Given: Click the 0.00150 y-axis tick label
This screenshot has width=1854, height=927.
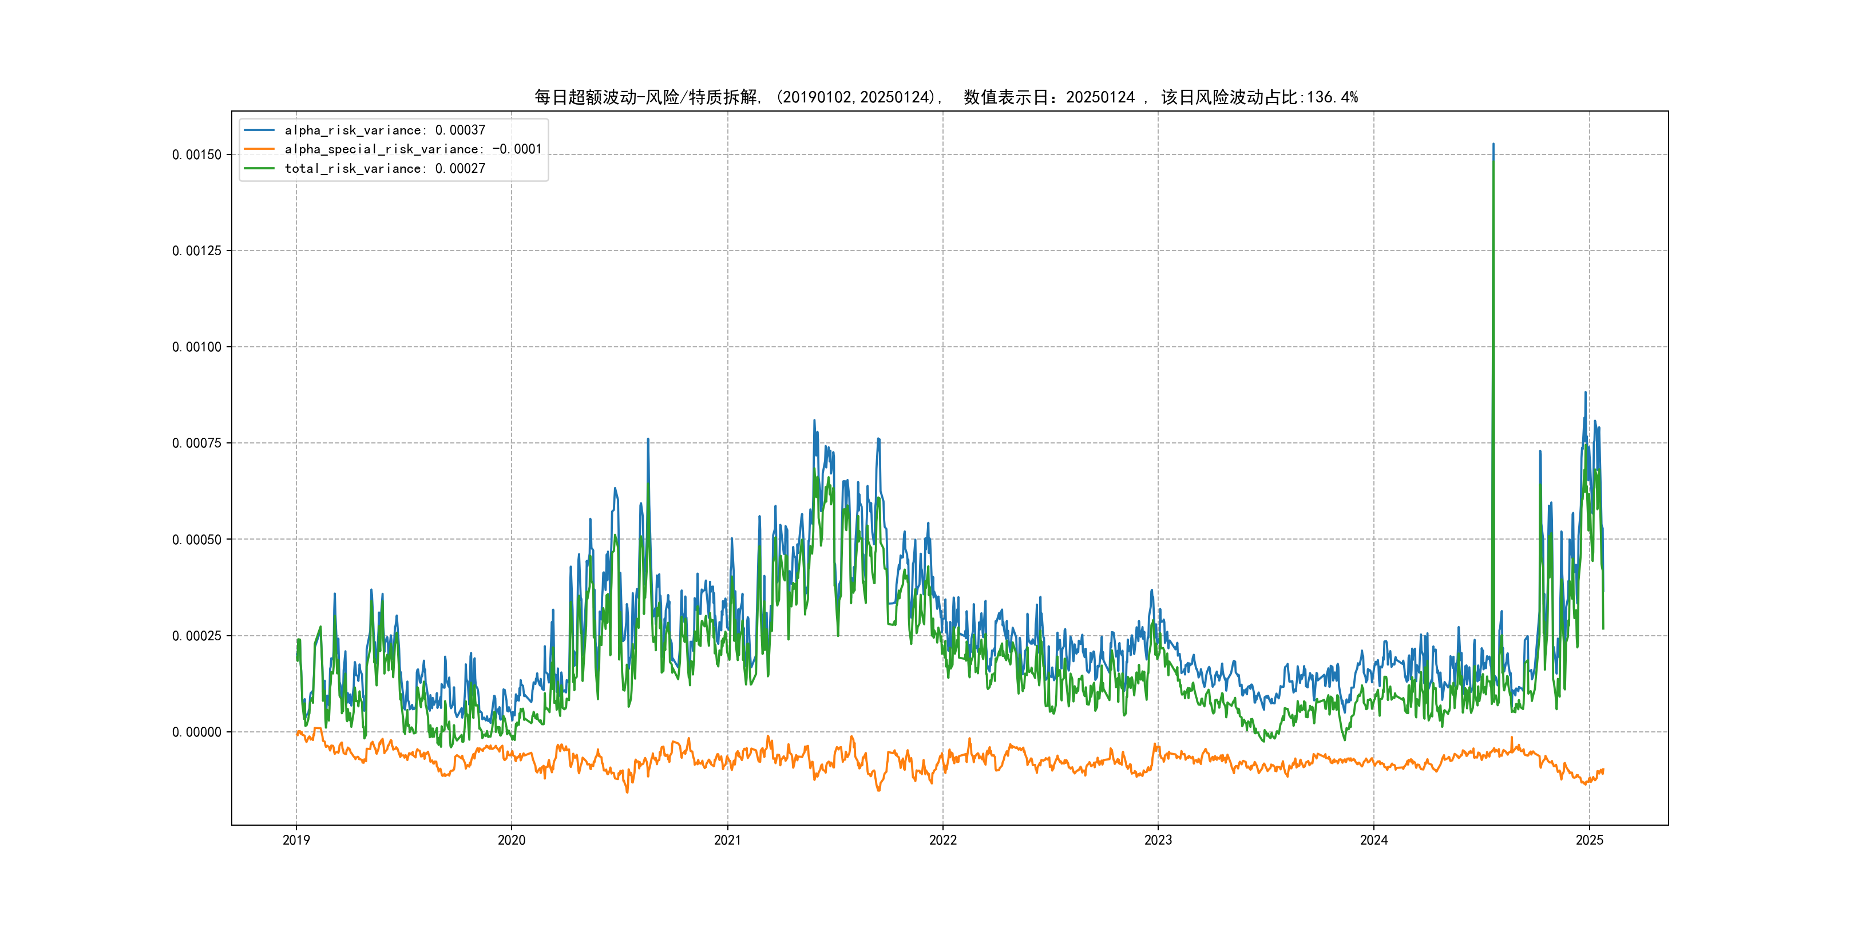Looking at the screenshot, I should pos(196,154).
